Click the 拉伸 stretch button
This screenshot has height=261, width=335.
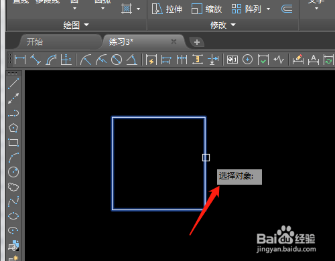point(167,9)
